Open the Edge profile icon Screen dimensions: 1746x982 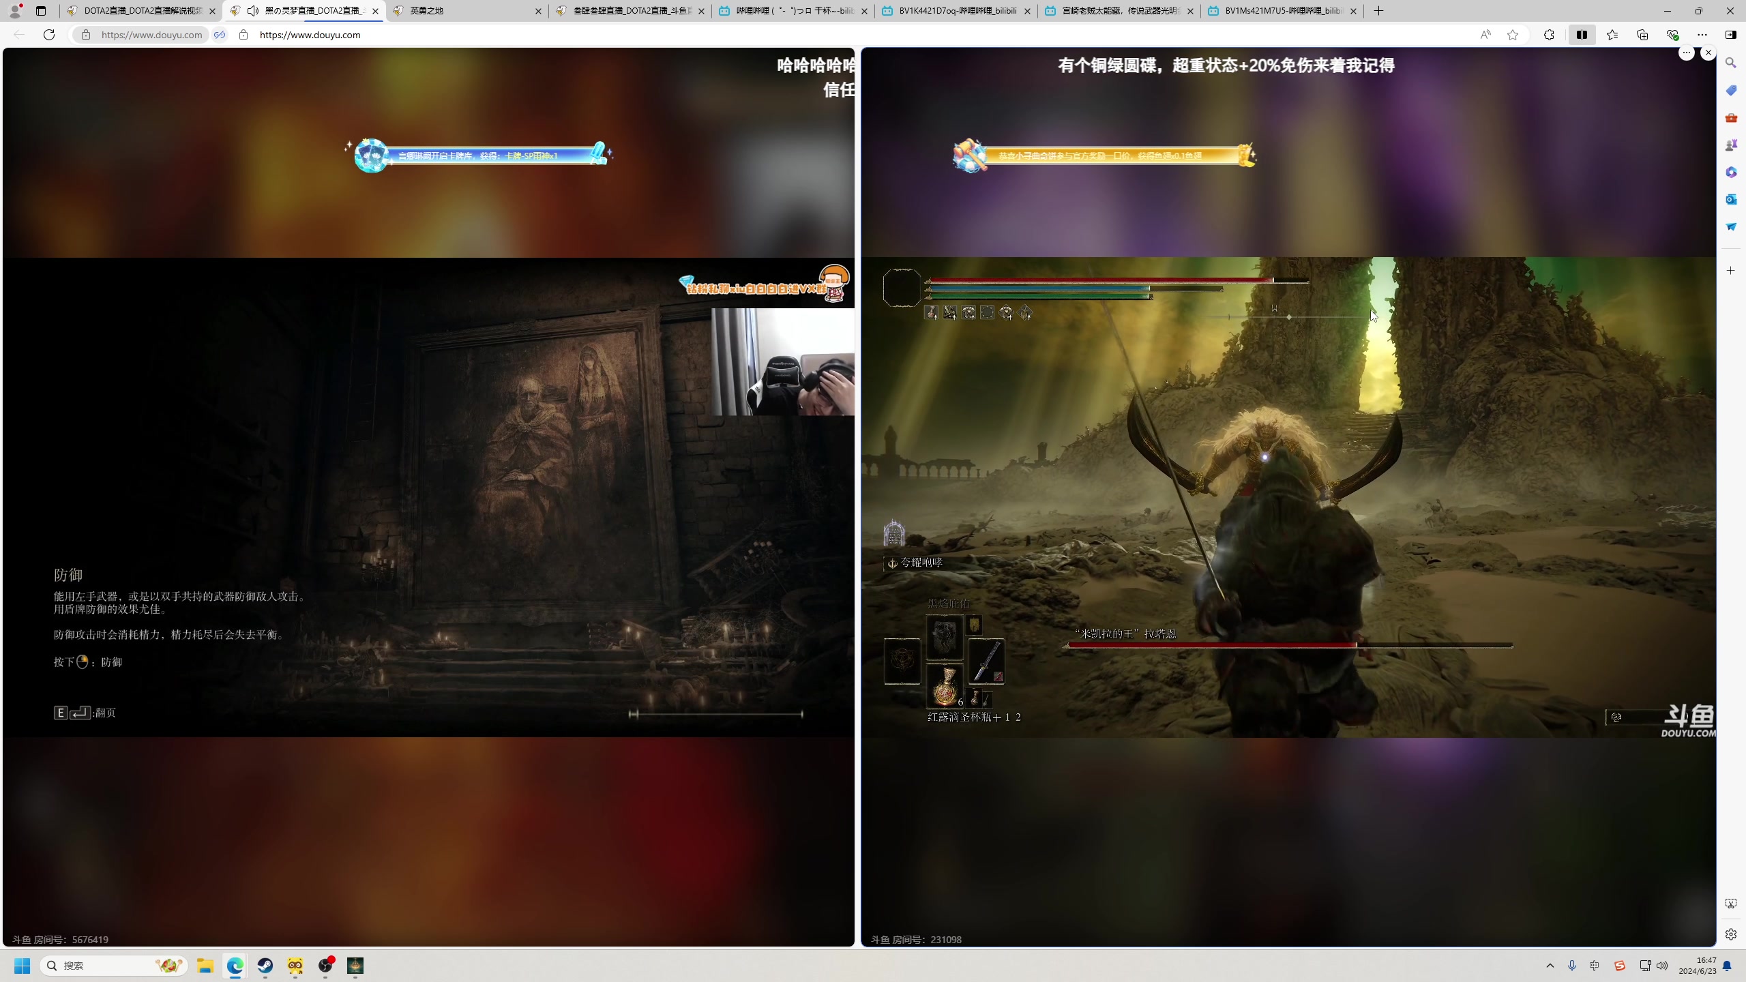(x=15, y=11)
